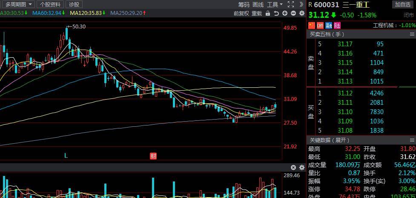Zoom out chart with minus icon
The height and width of the screenshot is (198, 416).
[293, 13]
